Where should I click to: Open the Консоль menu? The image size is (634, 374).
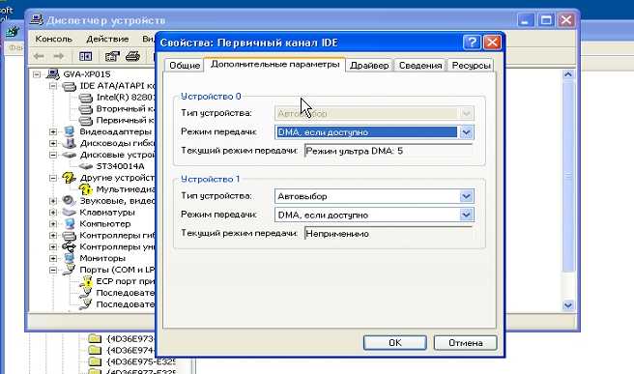pyautogui.click(x=53, y=39)
